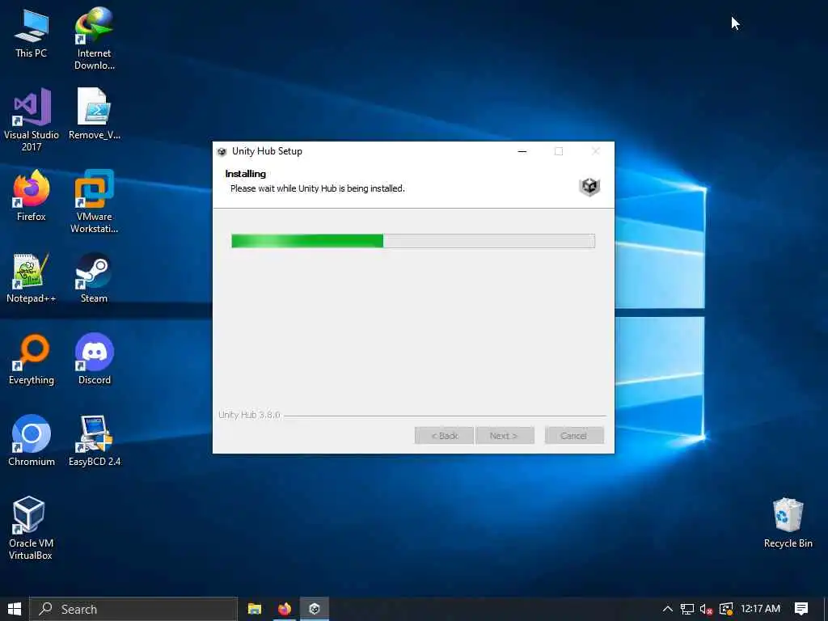This screenshot has width=828, height=621.
Task: Minimize the Unity Hub Setup window
Action: [522, 151]
